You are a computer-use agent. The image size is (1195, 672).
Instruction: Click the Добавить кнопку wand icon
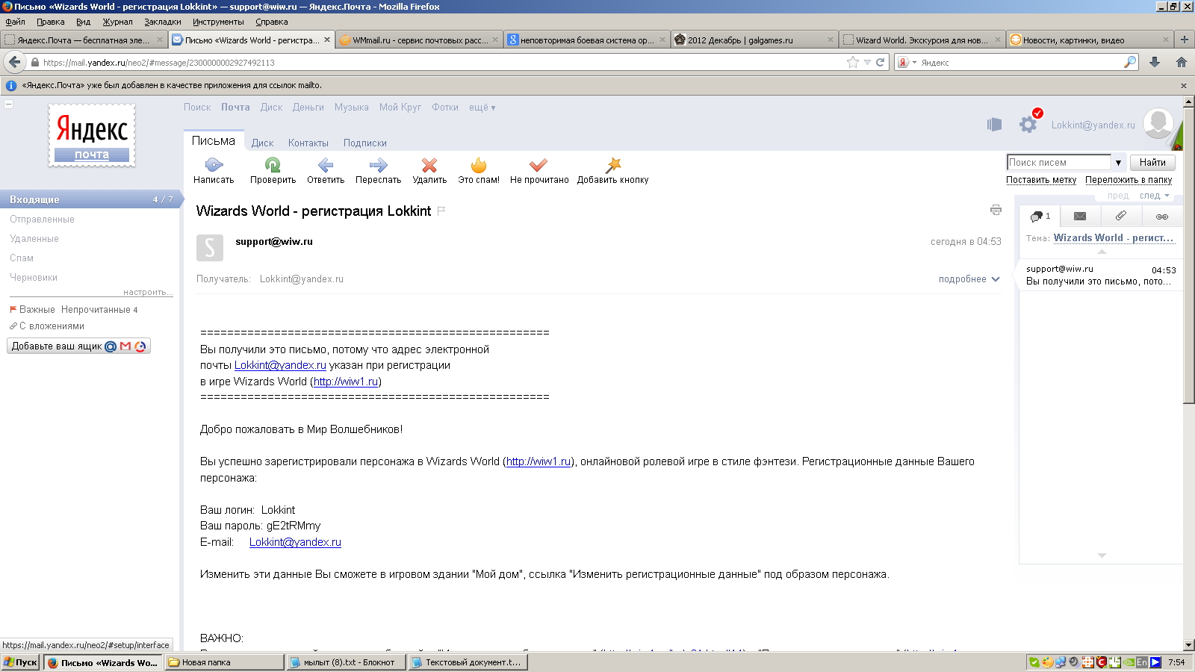[613, 165]
